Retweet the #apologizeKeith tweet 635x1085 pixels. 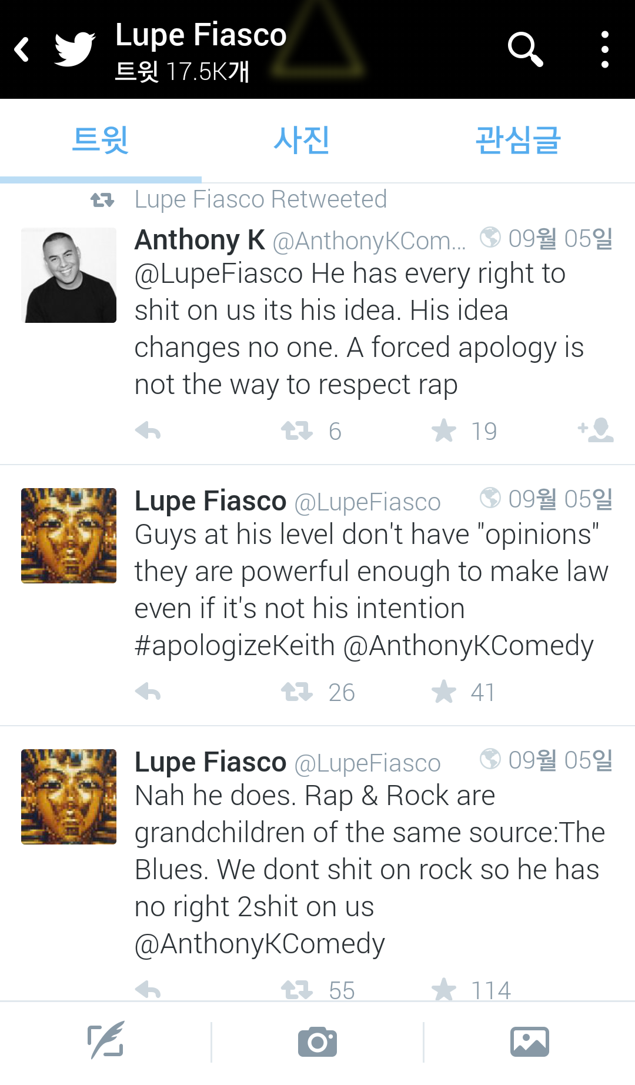click(x=297, y=692)
